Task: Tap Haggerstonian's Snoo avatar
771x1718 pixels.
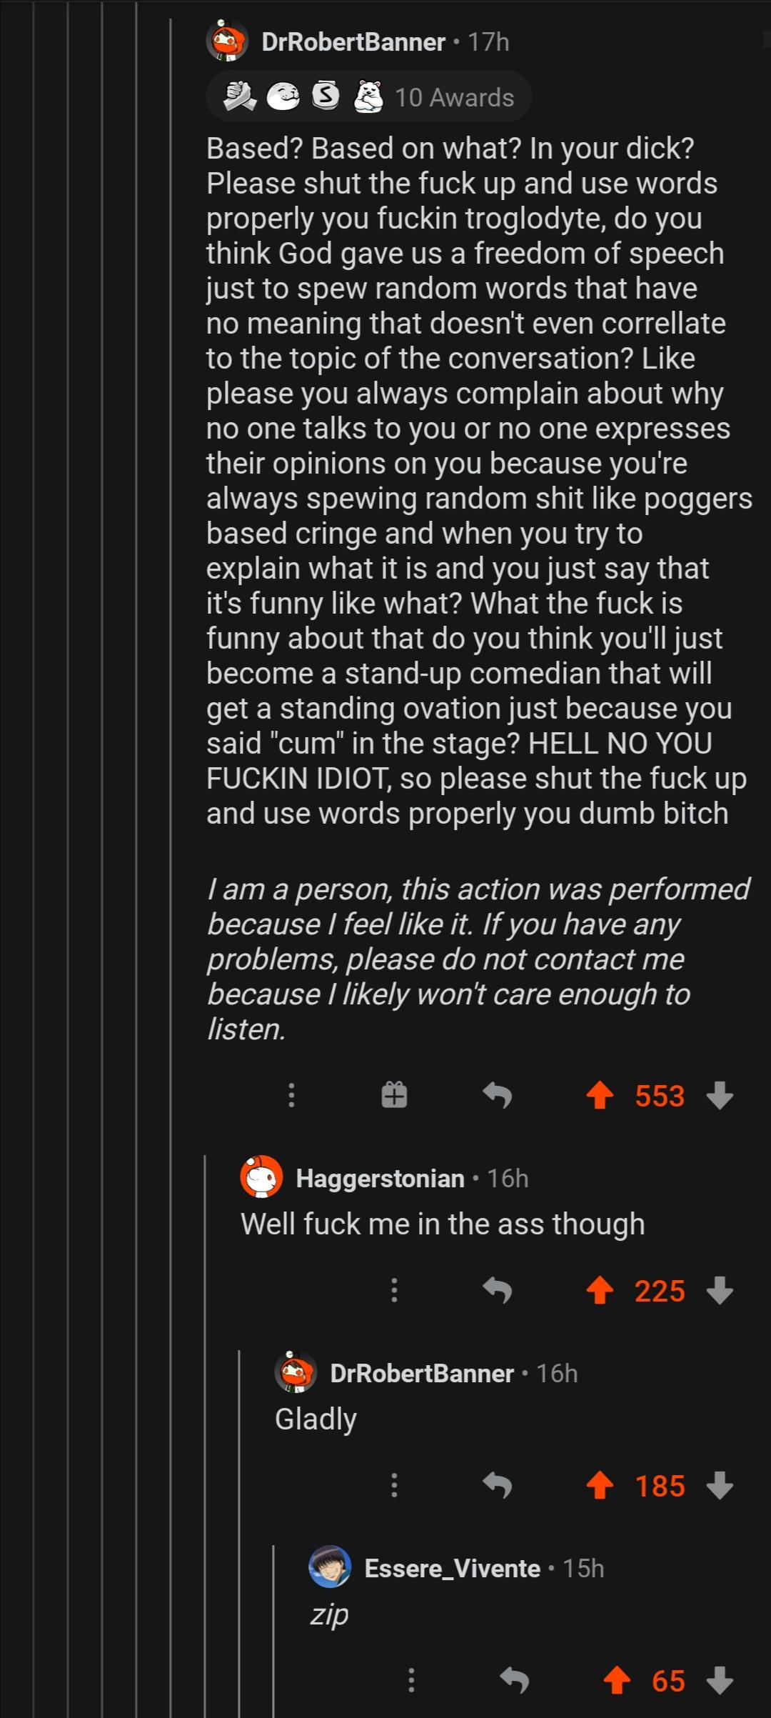Action: coord(261,1177)
